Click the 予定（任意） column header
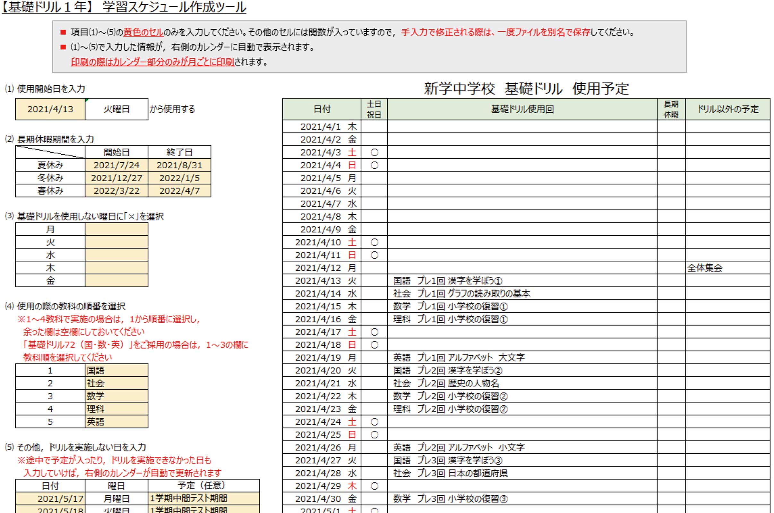The width and height of the screenshot is (774, 513). coord(204,485)
